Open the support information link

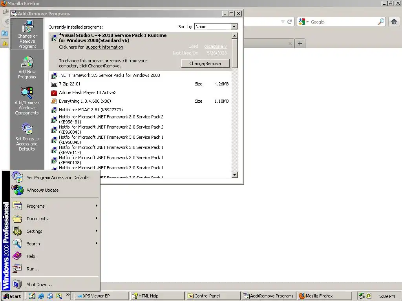[104, 47]
